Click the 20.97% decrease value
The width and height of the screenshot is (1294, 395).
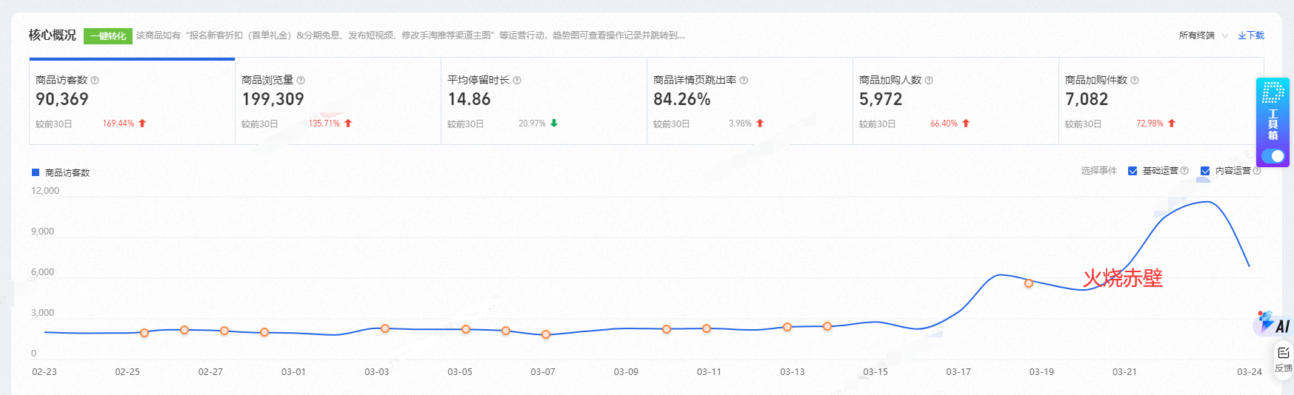(x=532, y=124)
